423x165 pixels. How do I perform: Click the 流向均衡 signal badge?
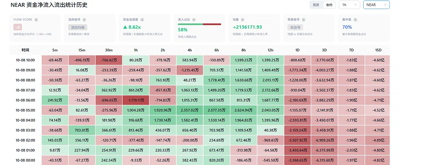tap(78, 27)
